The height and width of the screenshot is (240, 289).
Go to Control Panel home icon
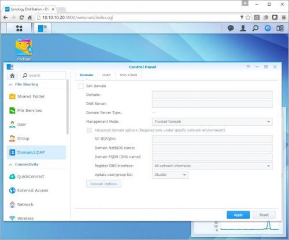12,76
